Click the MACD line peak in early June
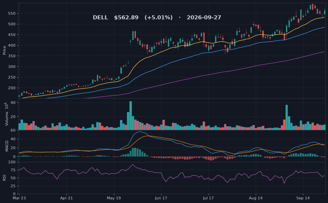Viewport: 328px width, 203px height. (140, 131)
